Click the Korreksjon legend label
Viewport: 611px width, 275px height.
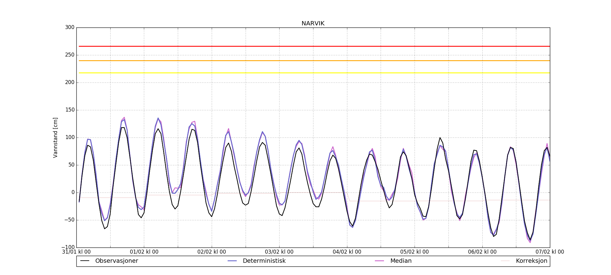click(531, 261)
